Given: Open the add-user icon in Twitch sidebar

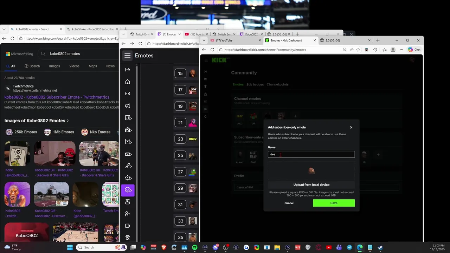Looking at the screenshot, I should coord(128,214).
